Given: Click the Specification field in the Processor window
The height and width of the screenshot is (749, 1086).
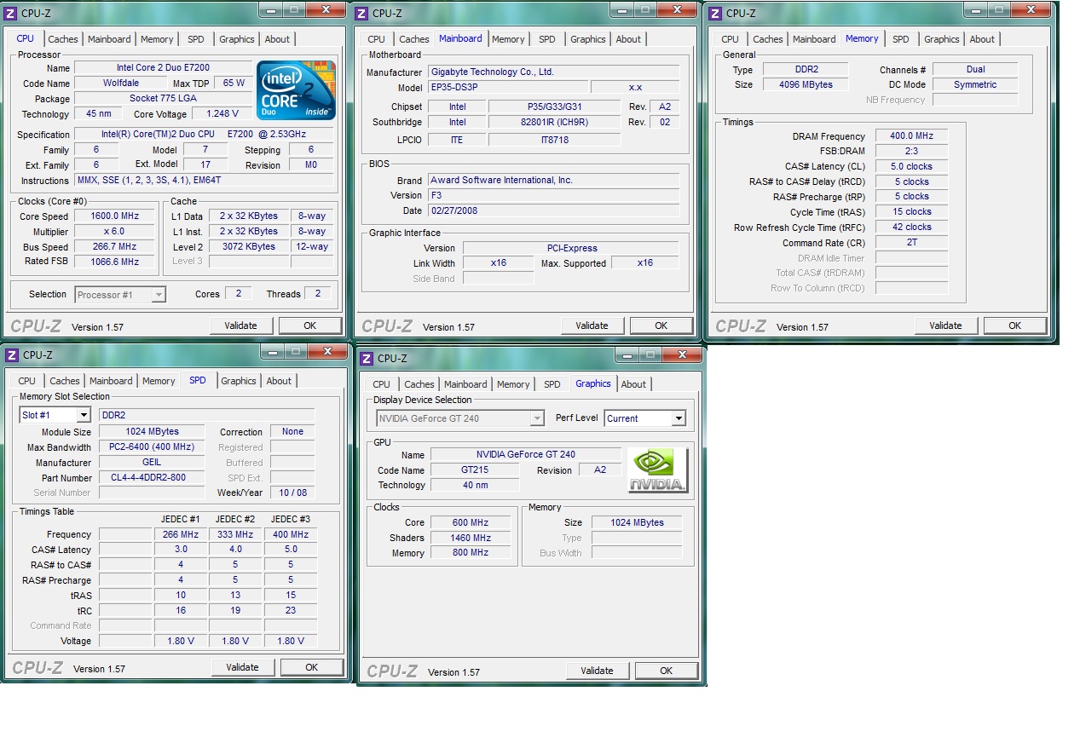Looking at the screenshot, I should tap(204, 135).
